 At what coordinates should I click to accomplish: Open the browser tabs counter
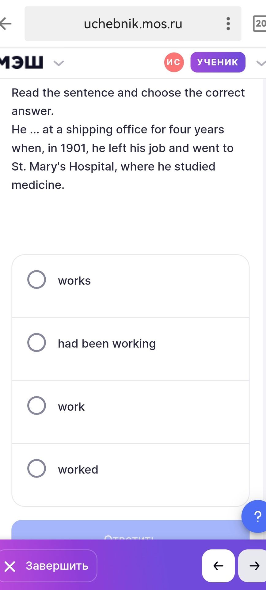(x=259, y=24)
